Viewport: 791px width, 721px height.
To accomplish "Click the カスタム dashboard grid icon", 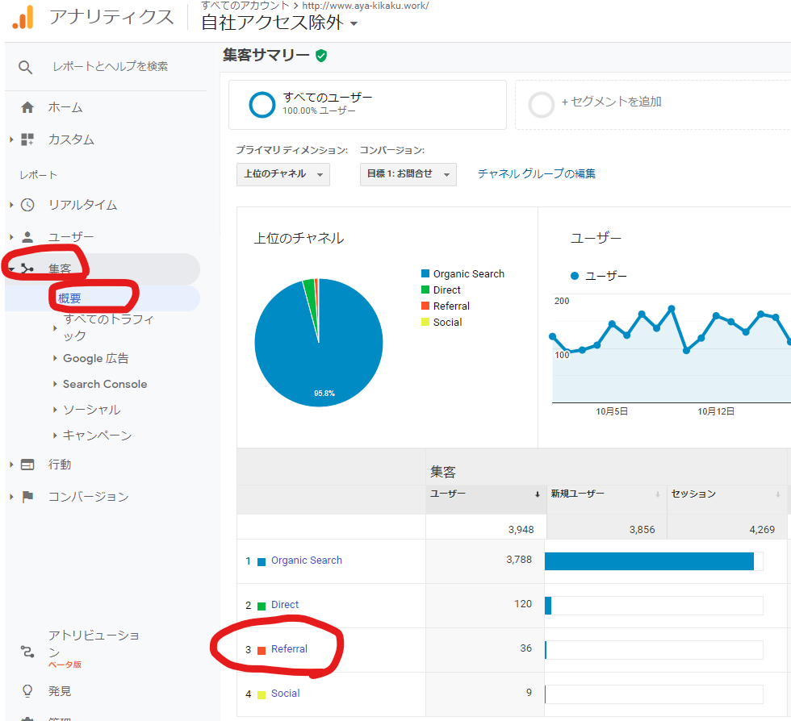I will [x=27, y=140].
